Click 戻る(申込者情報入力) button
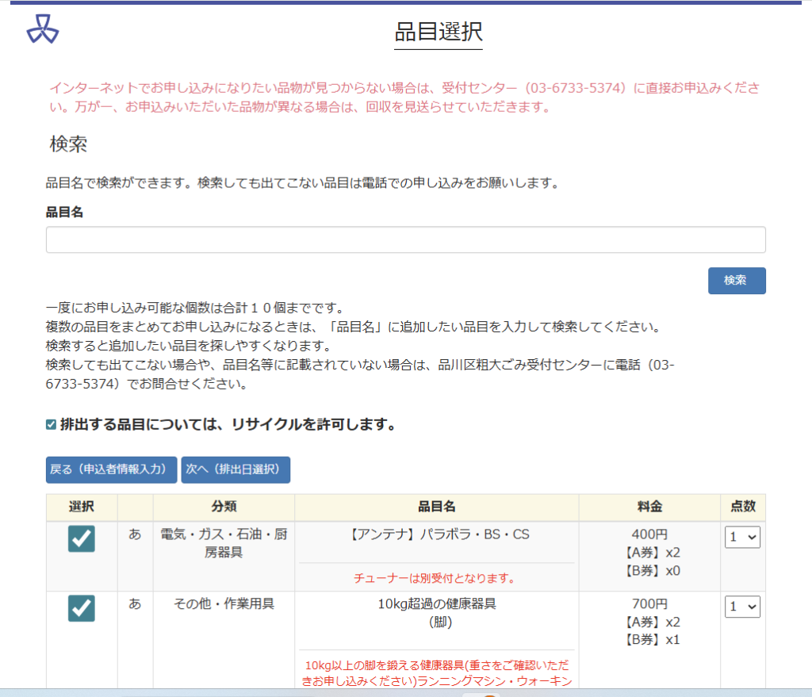This screenshot has width=812, height=697. 111,469
